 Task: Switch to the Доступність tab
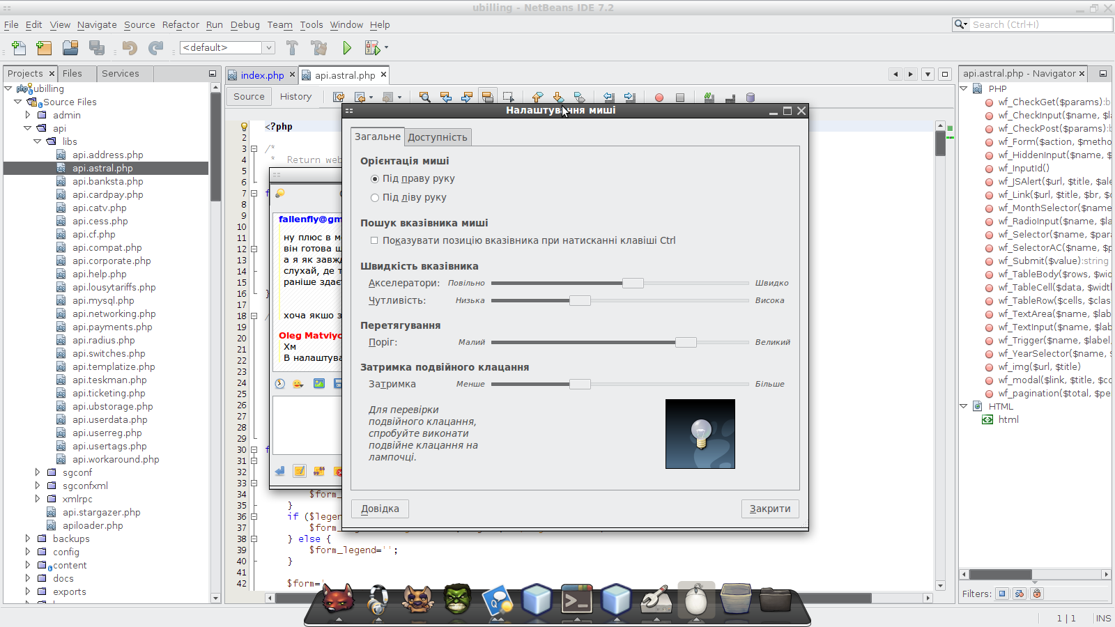pyautogui.click(x=438, y=137)
